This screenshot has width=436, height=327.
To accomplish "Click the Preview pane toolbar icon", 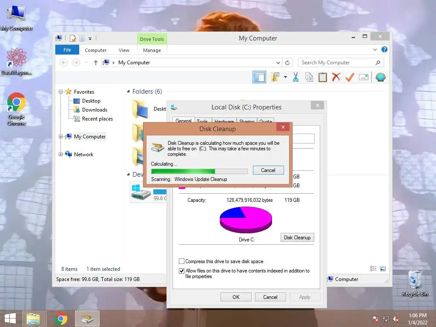I will pyautogui.click(x=259, y=77).
